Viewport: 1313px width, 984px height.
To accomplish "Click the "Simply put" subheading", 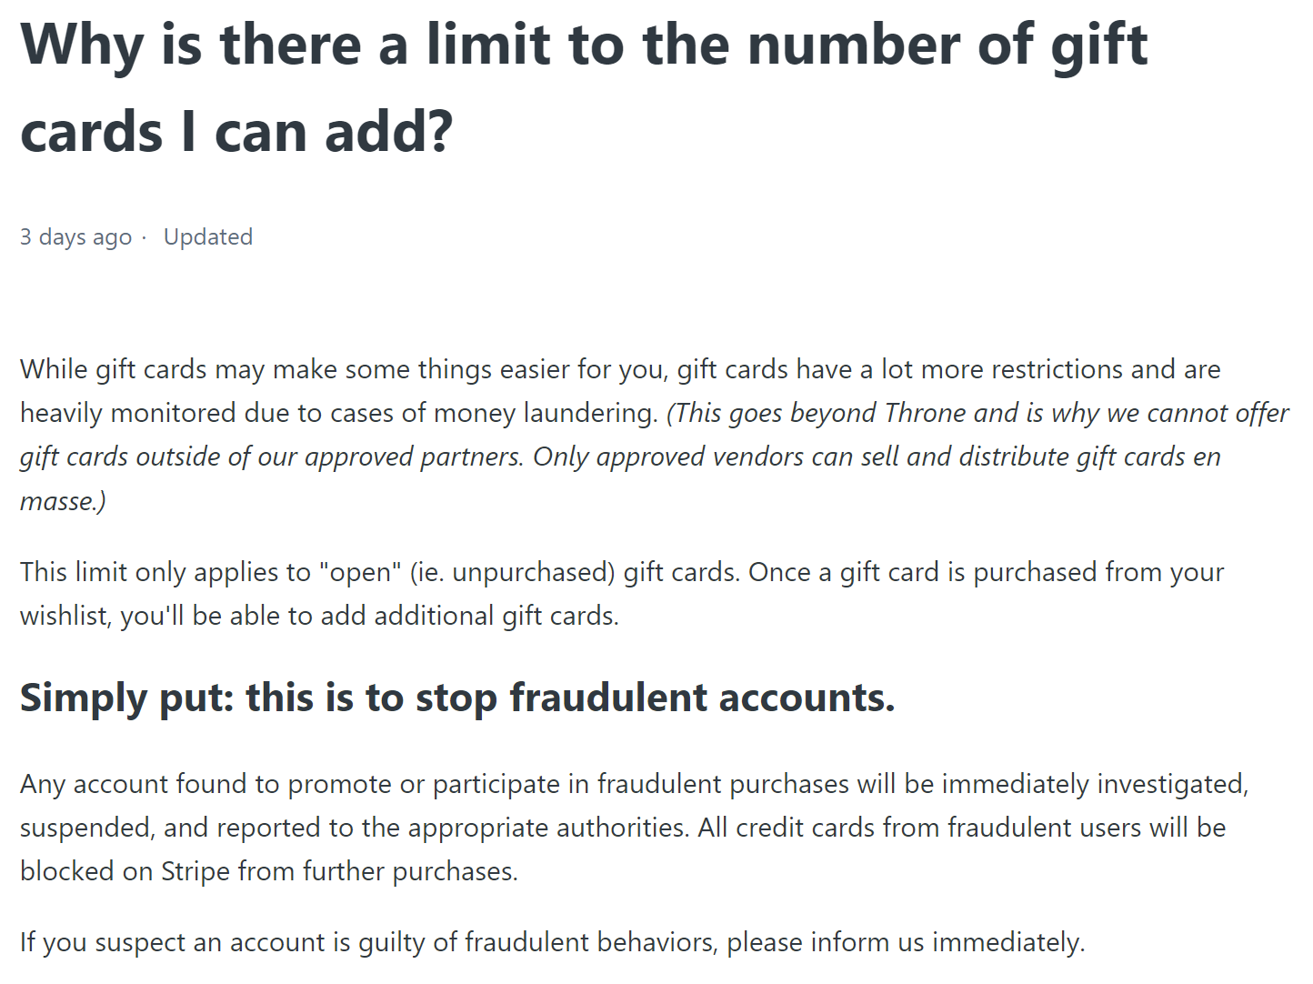I will click(127, 698).
